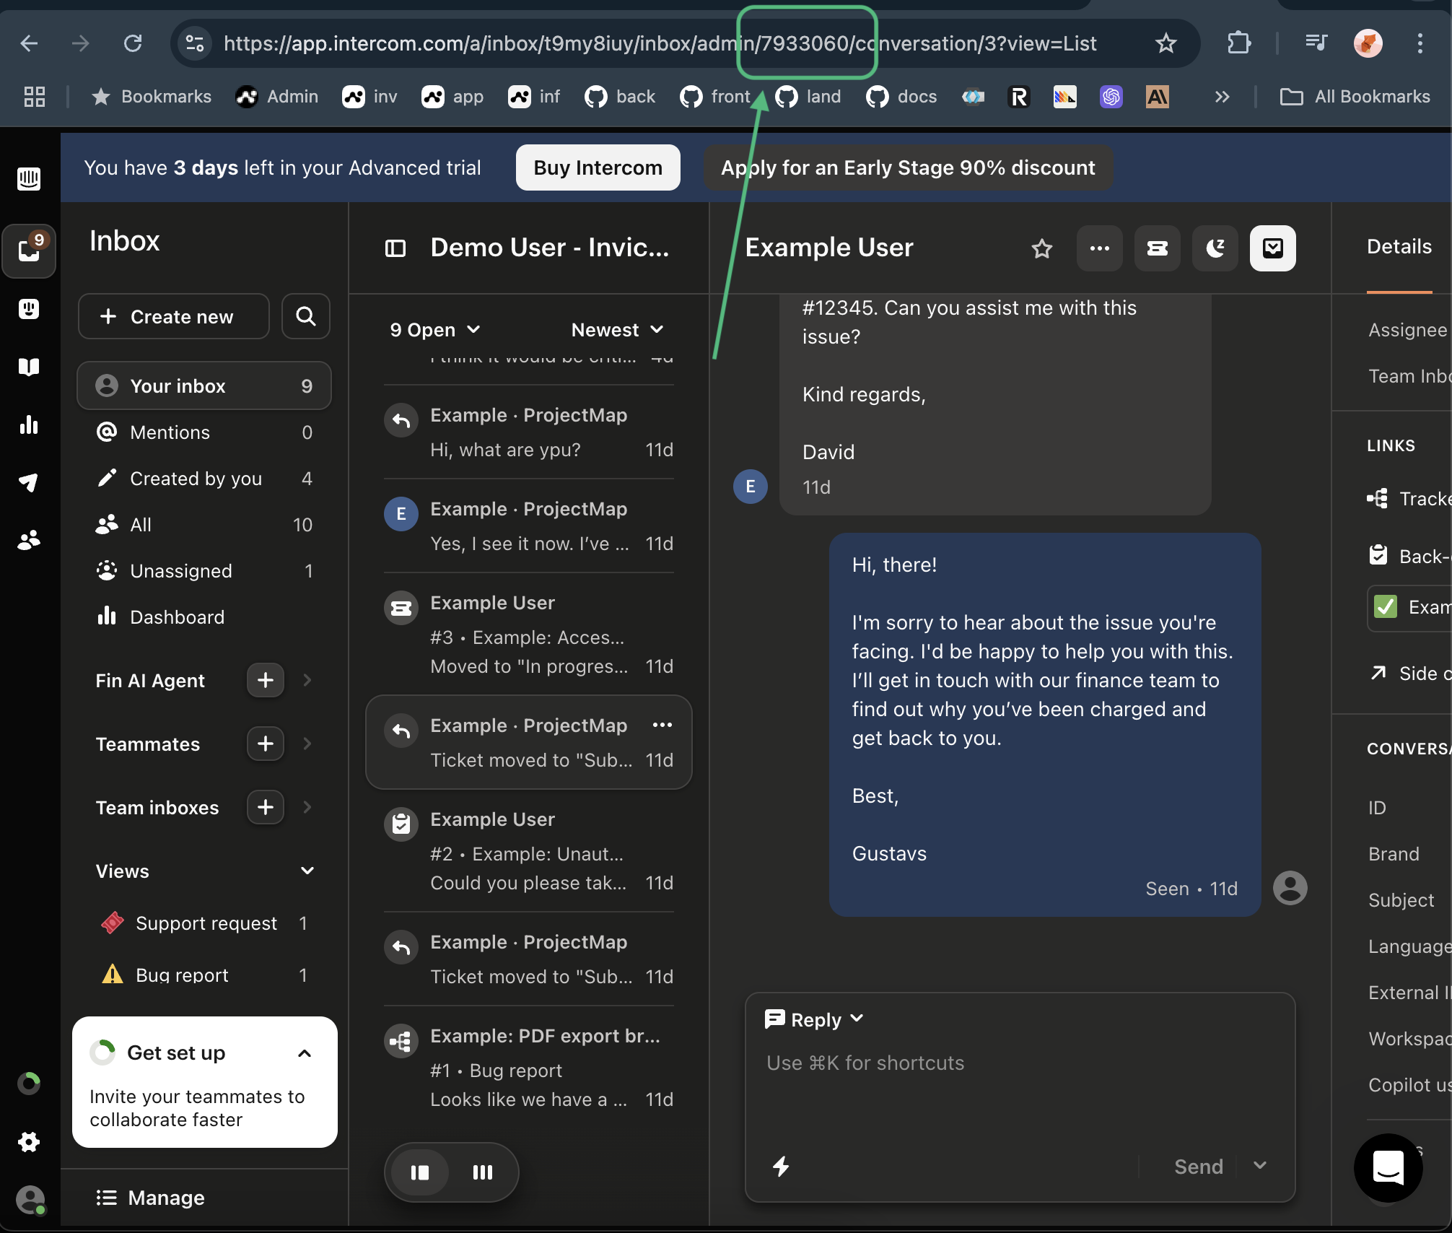Snooze the conversation with the moon icon
The height and width of the screenshot is (1233, 1452).
pyautogui.click(x=1215, y=248)
